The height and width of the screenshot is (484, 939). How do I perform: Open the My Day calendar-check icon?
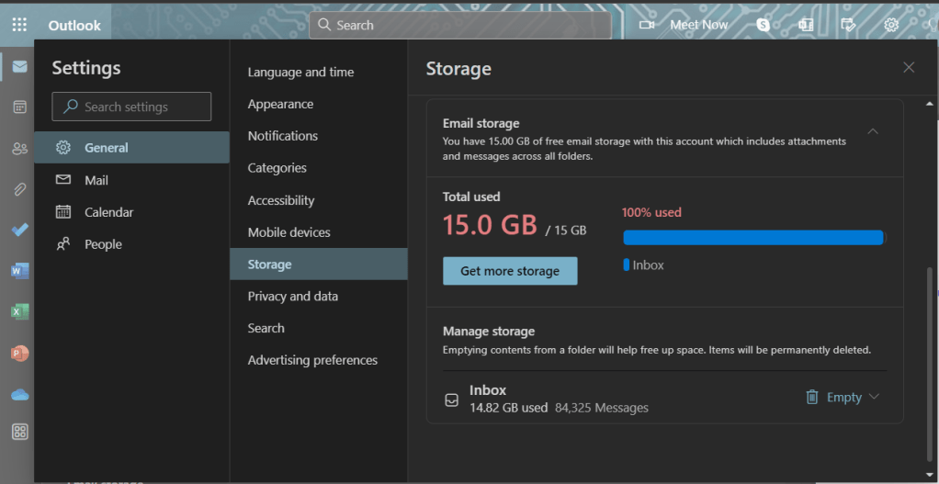pos(847,25)
